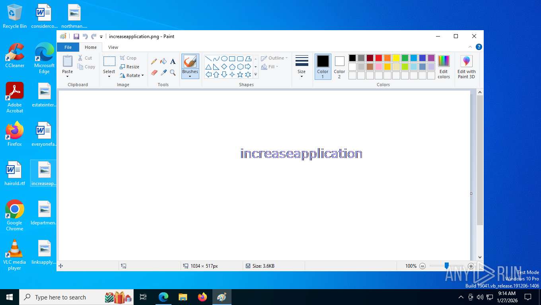Switch to the View ribbon tab
The width and height of the screenshot is (541, 305).
[113, 47]
